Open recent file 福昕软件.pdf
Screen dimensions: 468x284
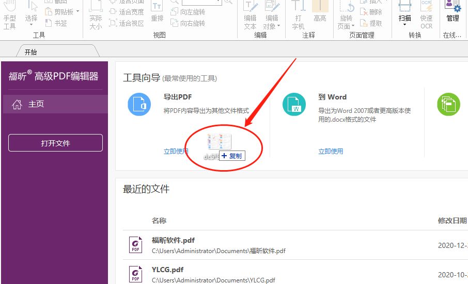[x=173, y=240]
